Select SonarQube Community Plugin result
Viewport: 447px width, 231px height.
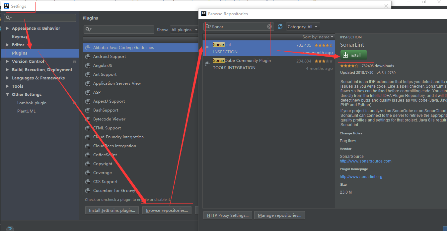[x=269, y=64]
